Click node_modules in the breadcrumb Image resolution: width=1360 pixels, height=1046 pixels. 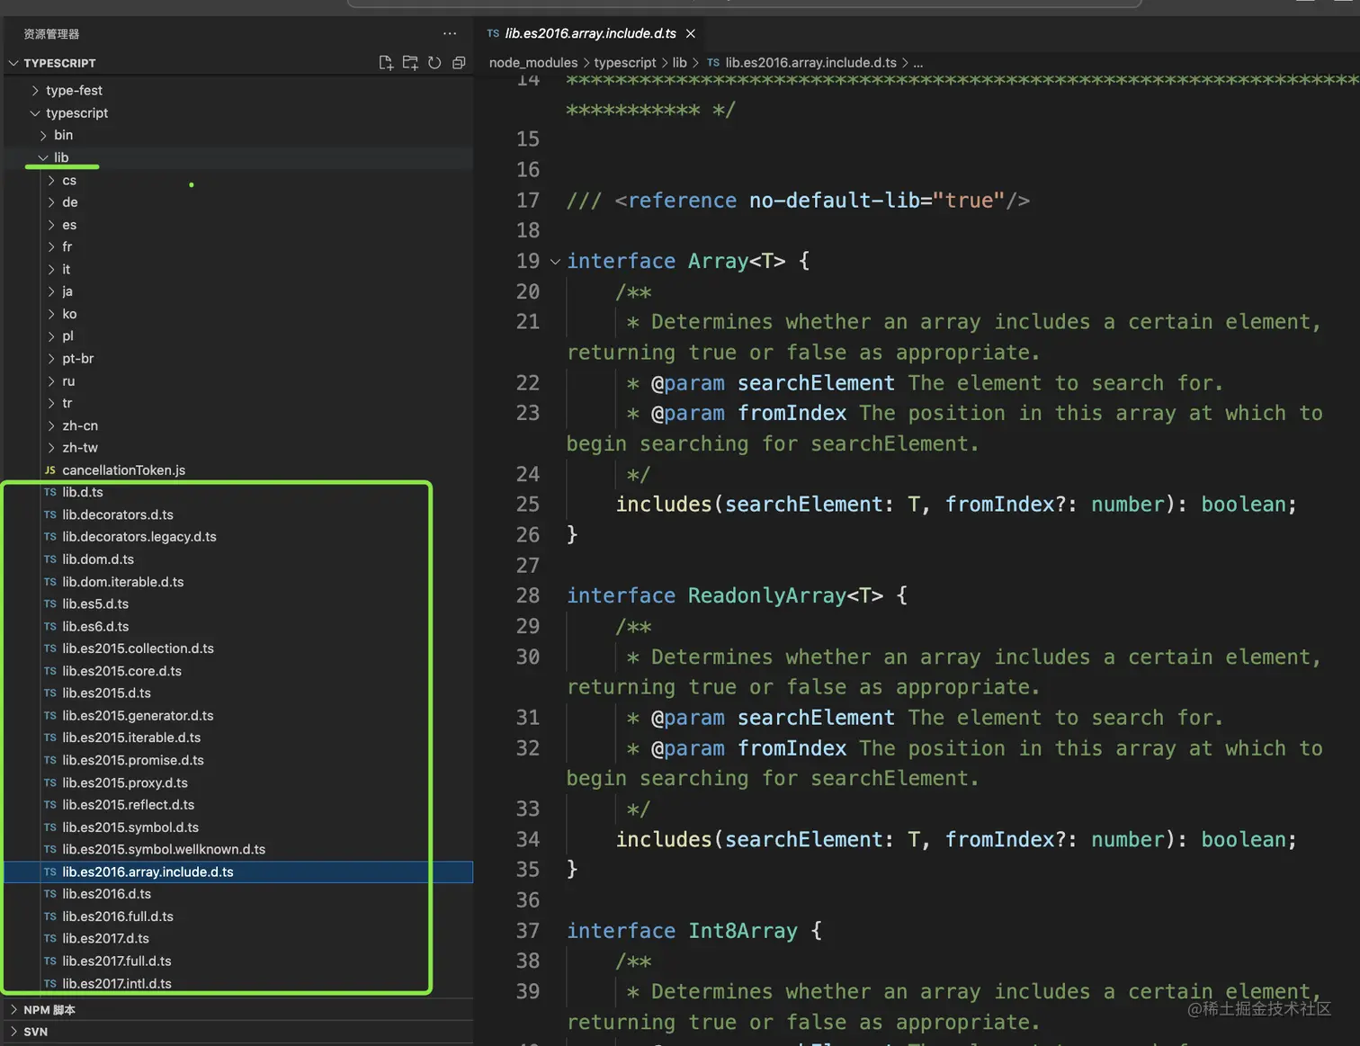[533, 62]
